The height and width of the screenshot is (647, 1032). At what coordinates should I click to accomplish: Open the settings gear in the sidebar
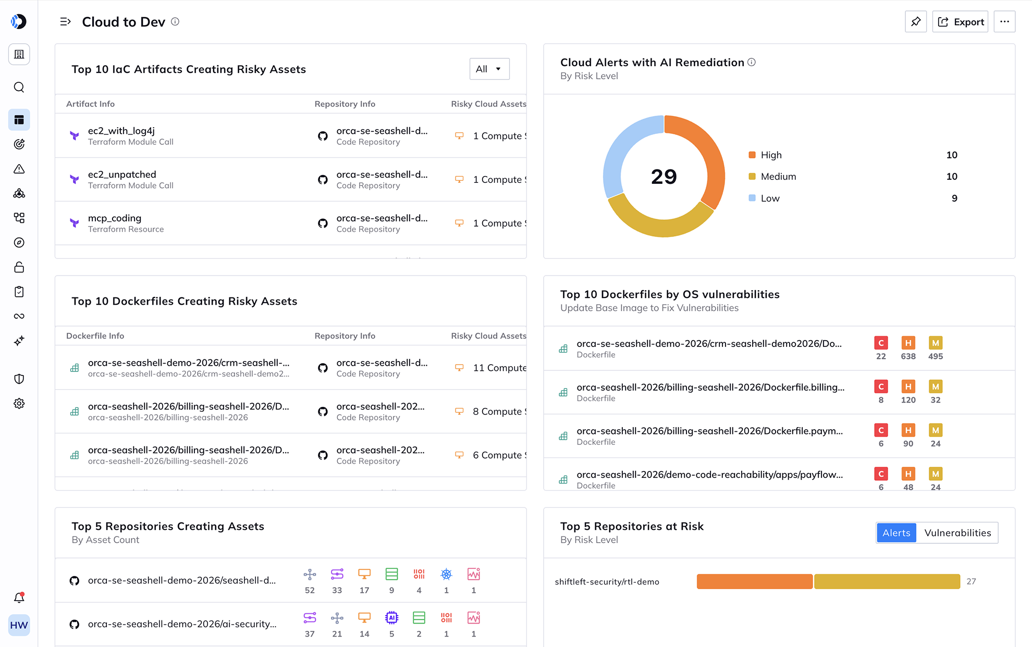click(x=19, y=404)
